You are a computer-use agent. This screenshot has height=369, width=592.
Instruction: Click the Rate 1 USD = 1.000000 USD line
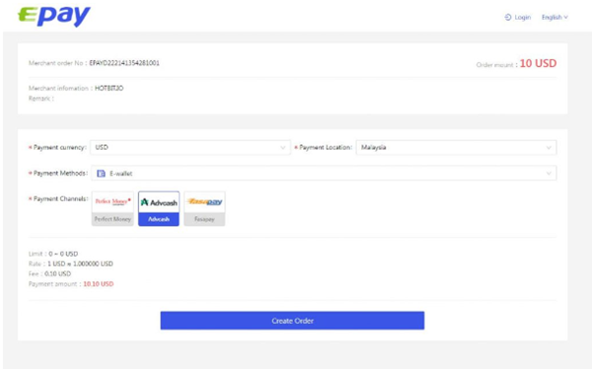pos(71,263)
